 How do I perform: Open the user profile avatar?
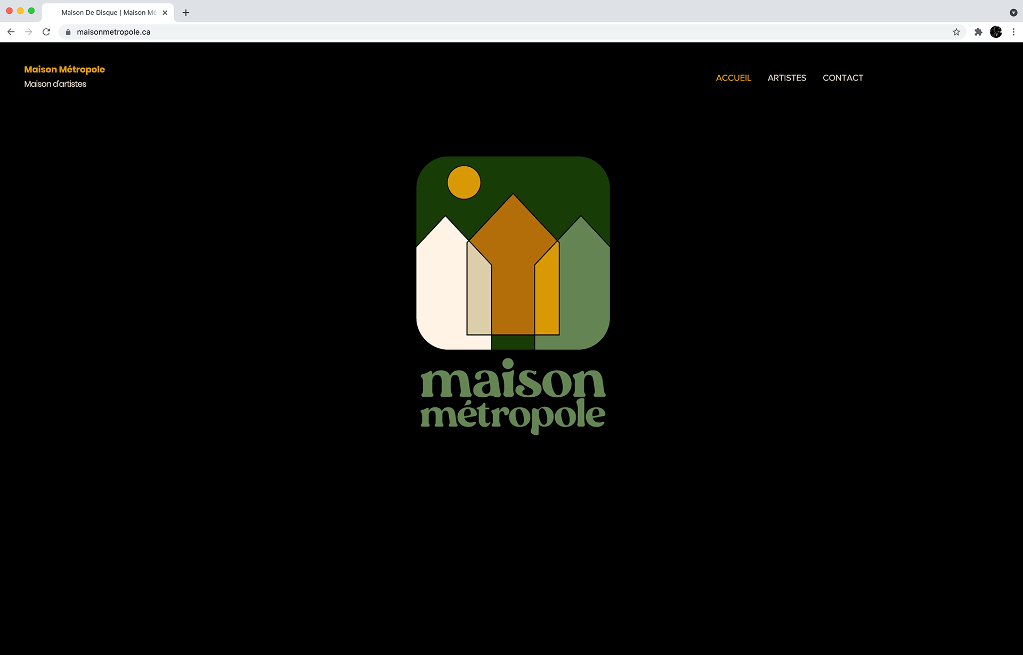[996, 32]
